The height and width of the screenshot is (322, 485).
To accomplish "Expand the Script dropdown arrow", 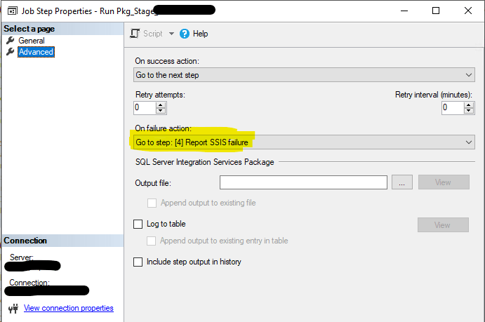I will [x=171, y=34].
